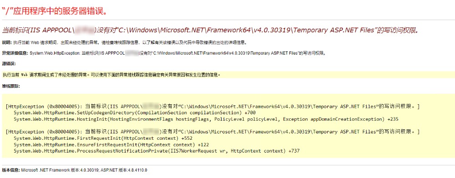
Task: Click the Microsoft .NET Framework 版本:4.0.30319 text
Action: (60, 170)
